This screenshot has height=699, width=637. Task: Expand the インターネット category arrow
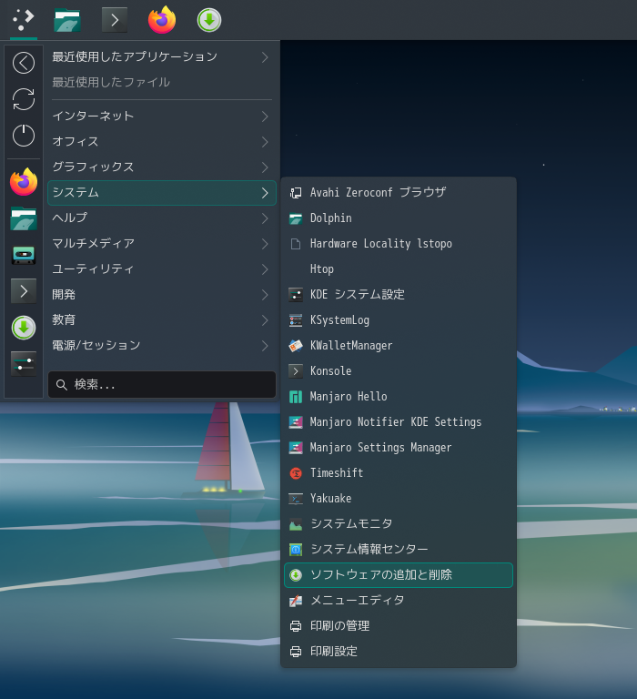[265, 116]
